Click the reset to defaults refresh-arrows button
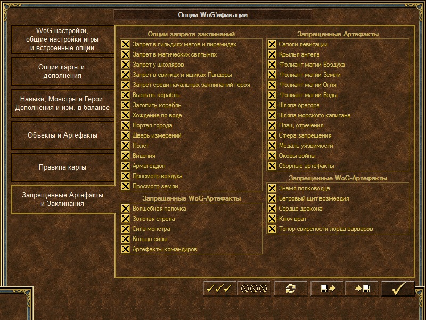The image size is (426, 320). 290,289
